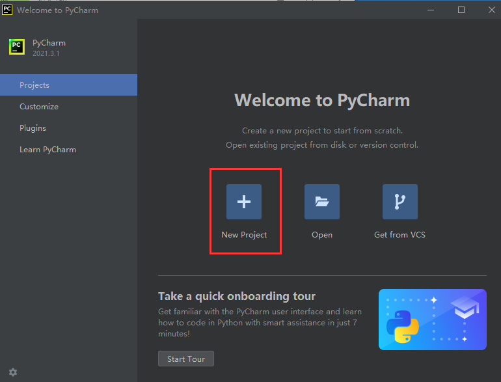Viewport: 501px width, 382px height.
Task: Click the PyCharm 2021.3.1 version text
Action: point(46,54)
